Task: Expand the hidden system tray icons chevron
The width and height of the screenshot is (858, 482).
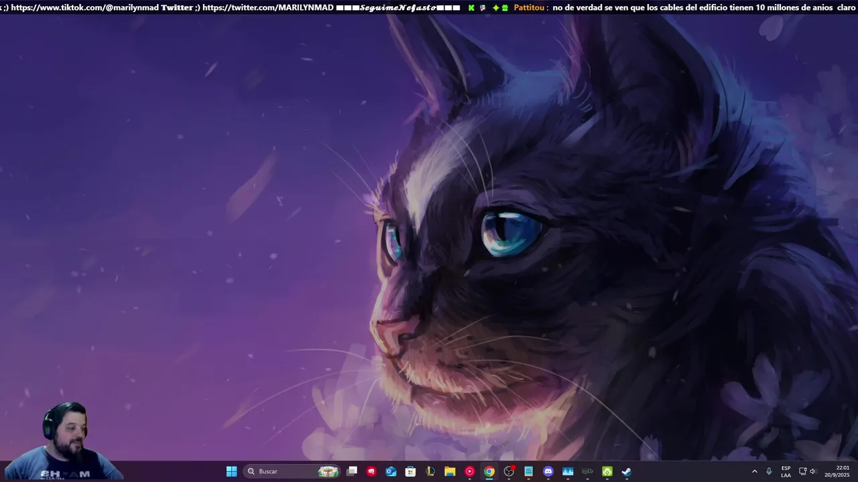Action: [x=754, y=471]
